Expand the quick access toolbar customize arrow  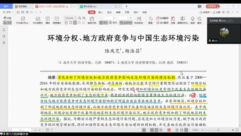(41, 12)
